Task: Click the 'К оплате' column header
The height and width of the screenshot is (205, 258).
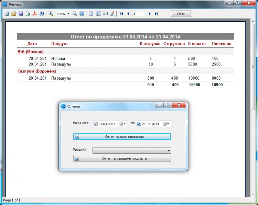Action: (x=197, y=44)
